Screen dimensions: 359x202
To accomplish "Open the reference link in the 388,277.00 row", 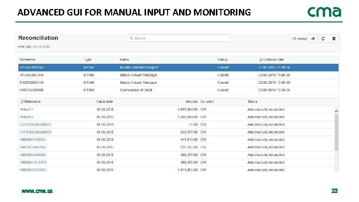I will click(x=33, y=155).
